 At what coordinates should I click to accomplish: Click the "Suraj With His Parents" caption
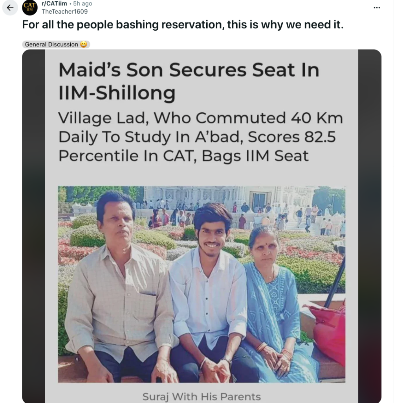click(x=202, y=396)
